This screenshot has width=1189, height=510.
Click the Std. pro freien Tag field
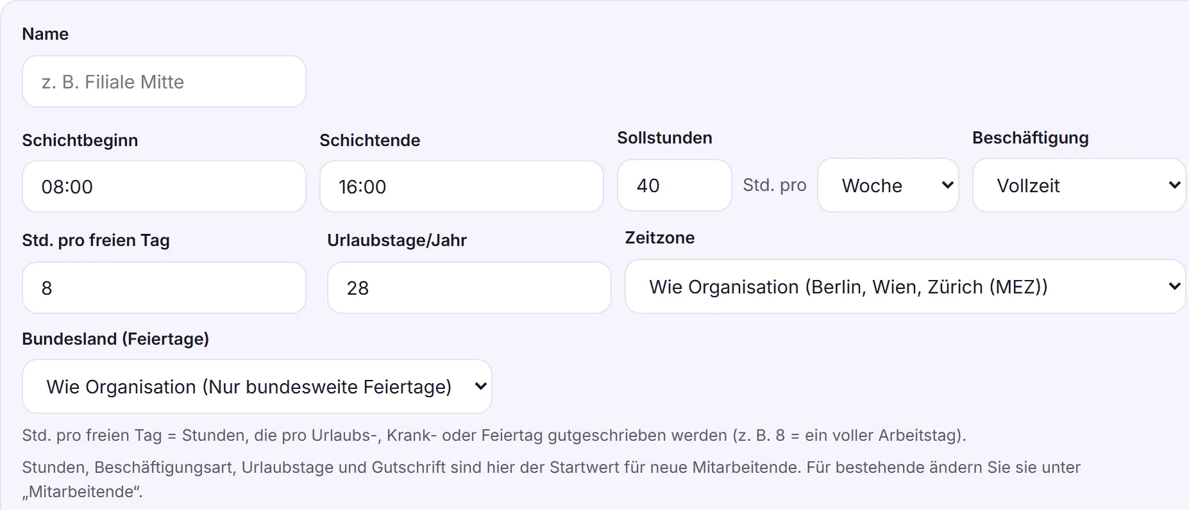point(164,288)
